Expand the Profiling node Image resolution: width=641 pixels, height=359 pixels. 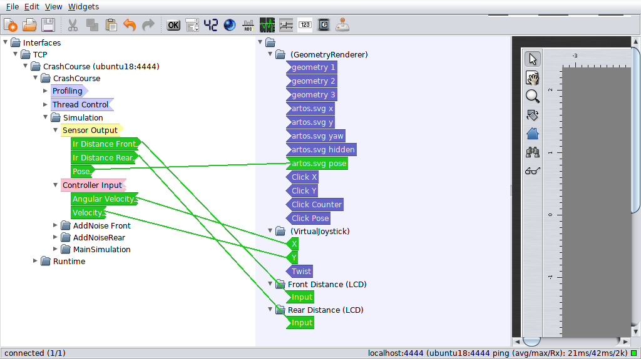click(x=45, y=91)
